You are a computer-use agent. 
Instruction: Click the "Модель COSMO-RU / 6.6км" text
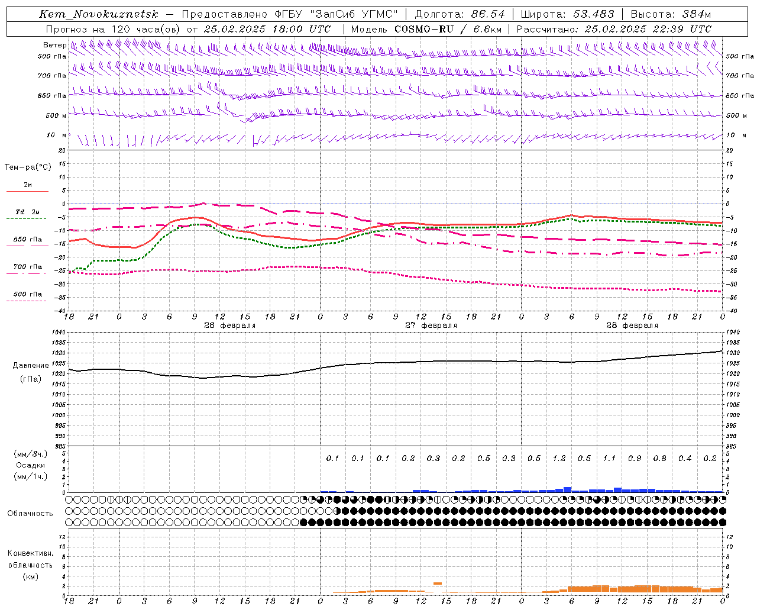426,29
